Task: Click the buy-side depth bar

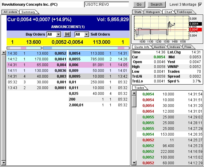Action: [x=24, y=48]
